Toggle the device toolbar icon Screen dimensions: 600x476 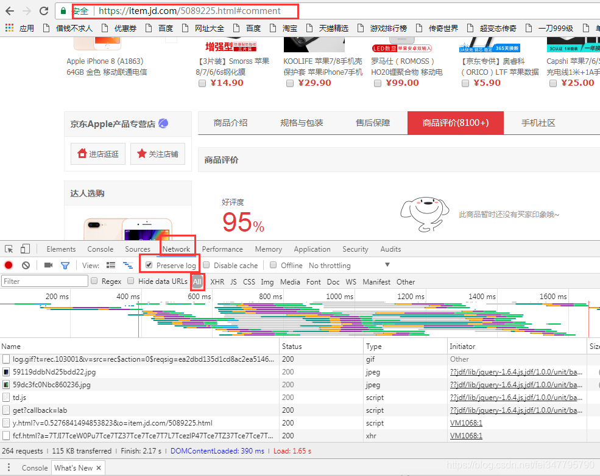(25, 249)
